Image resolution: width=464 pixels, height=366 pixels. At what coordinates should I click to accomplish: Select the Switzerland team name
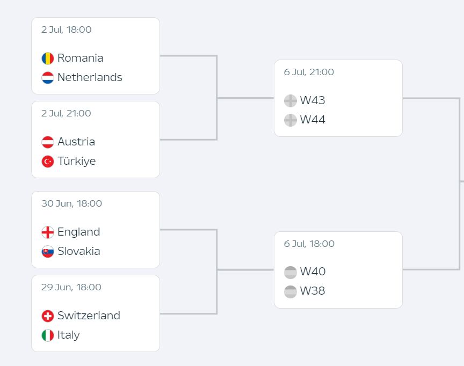(89, 316)
